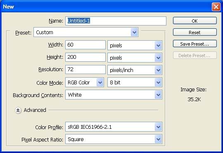
Task: Click the Save Preset button
Action: (x=195, y=44)
